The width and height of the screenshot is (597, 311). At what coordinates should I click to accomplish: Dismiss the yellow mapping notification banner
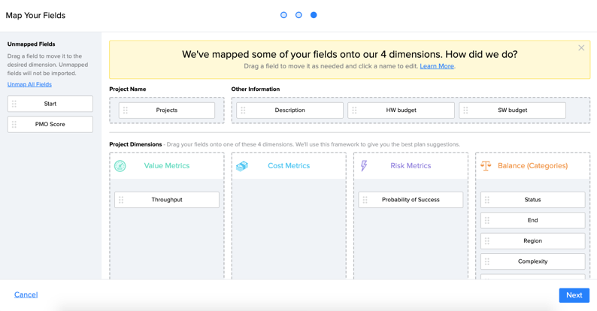[x=581, y=48]
